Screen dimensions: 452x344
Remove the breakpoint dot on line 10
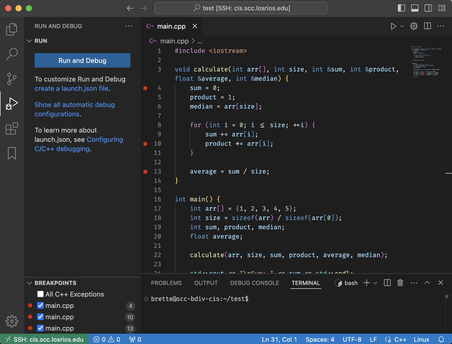[x=145, y=144]
